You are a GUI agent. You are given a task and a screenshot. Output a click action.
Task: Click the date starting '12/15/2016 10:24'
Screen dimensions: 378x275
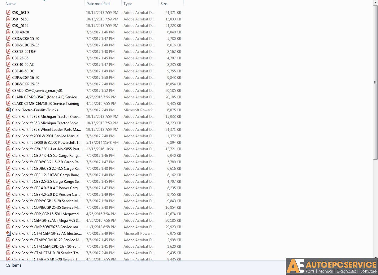point(102,149)
